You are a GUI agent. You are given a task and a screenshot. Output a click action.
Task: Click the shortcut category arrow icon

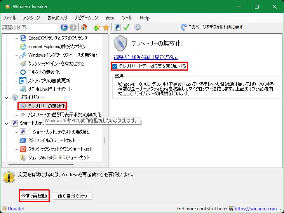pyautogui.click(x=15, y=123)
